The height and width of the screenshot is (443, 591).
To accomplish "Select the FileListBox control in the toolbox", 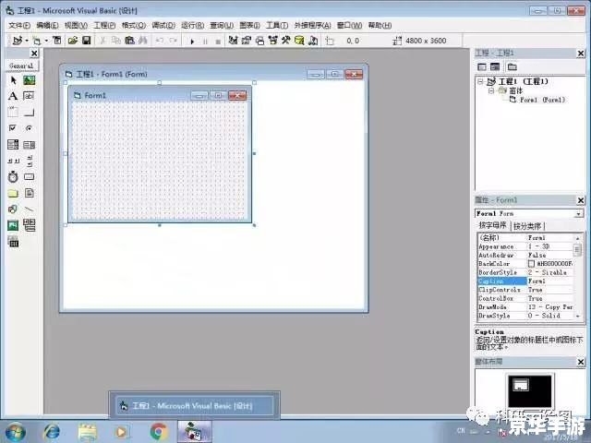I will pyautogui.click(x=29, y=193).
